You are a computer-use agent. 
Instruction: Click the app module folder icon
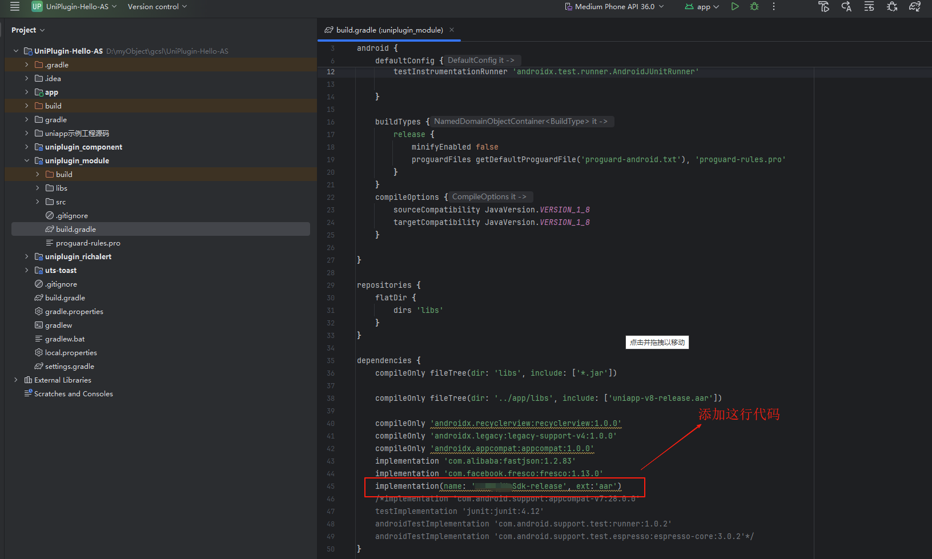point(39,92)
